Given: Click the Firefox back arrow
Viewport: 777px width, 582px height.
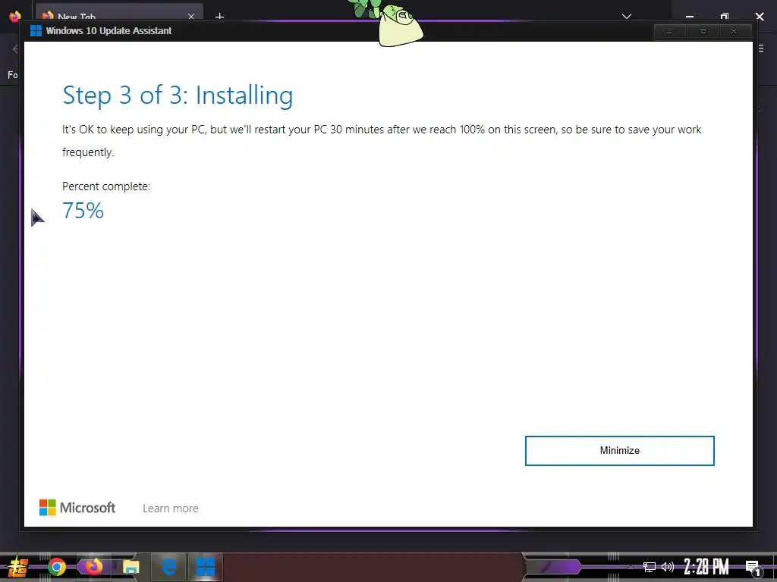Looking at the screenshot, I should pos(15,48).
